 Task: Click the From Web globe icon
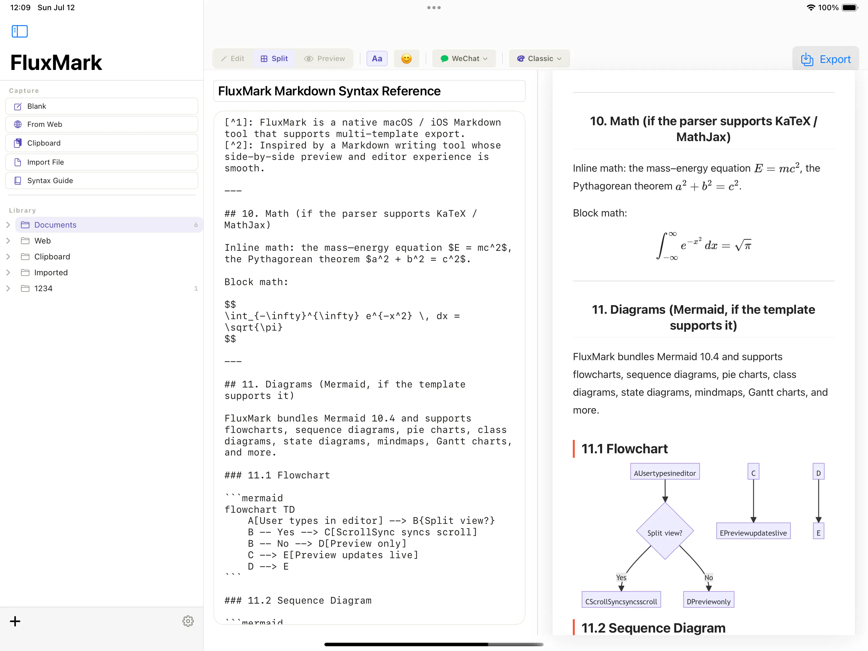18,125
